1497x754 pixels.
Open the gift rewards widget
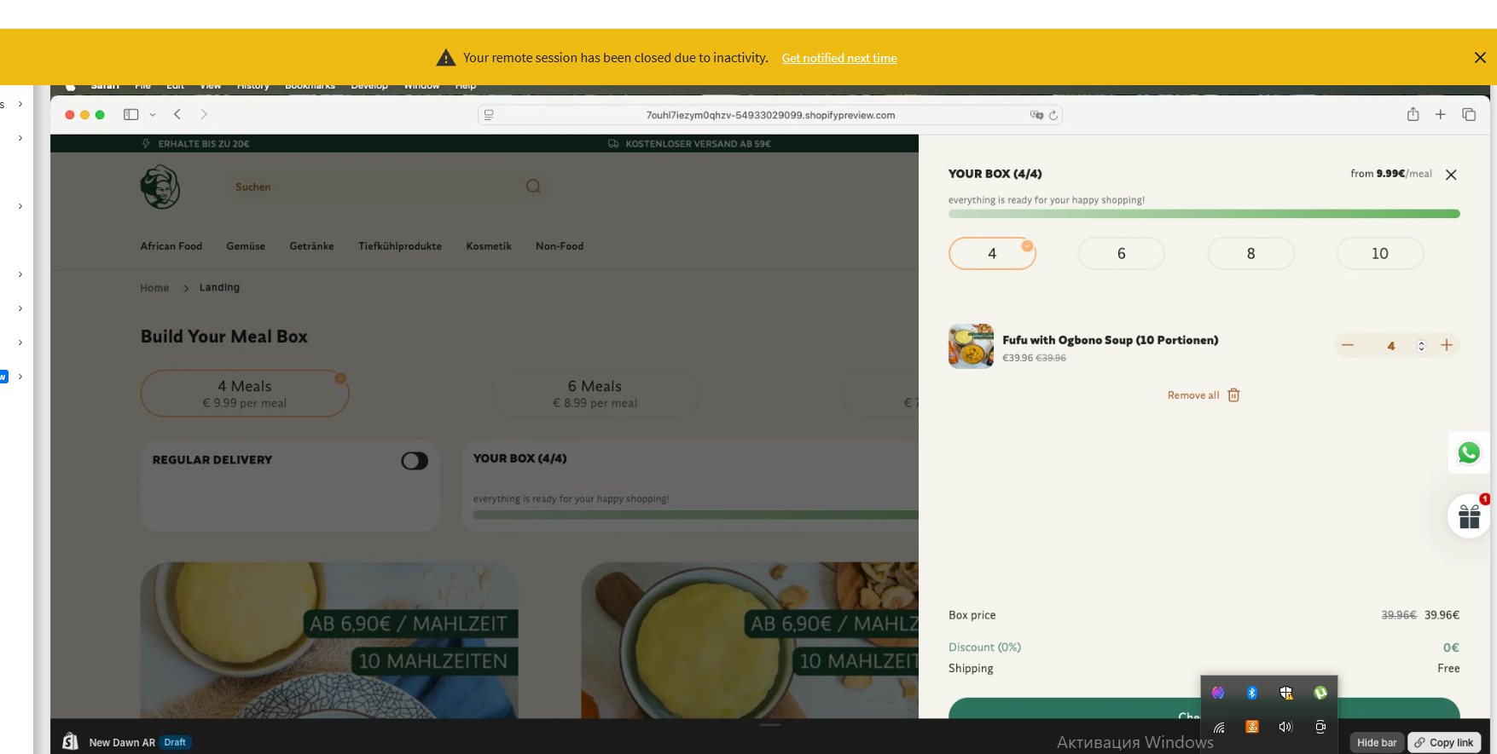[1469, 516]
